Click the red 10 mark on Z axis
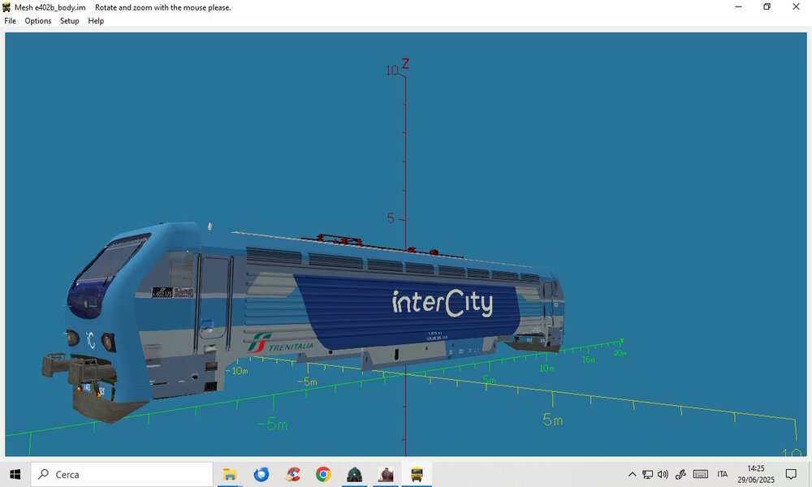Viewport: 812px width, 487px height. 391,71
